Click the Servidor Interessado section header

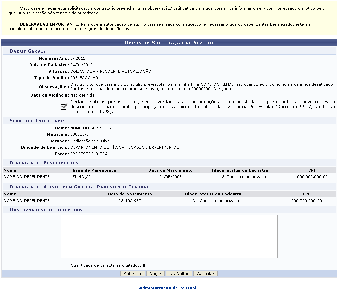39,121
